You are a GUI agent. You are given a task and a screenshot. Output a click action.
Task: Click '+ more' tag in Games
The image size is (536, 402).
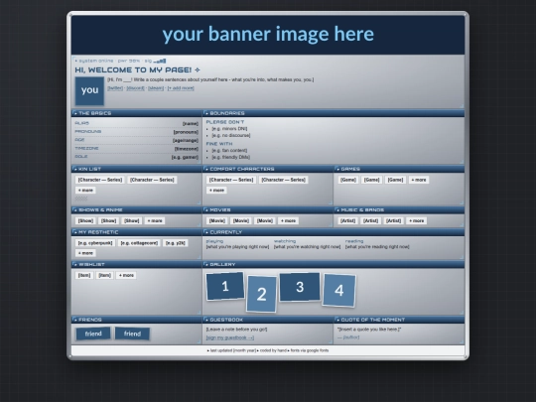pos(419,180)
